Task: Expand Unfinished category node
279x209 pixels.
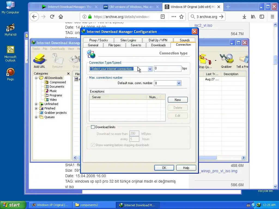Action: [x=36, y=104]
